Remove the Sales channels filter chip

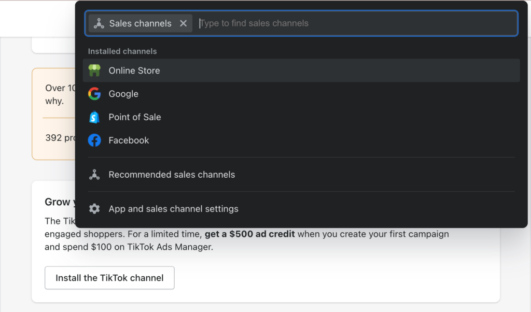coord(183,23)
